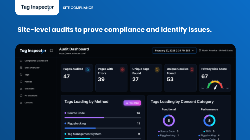Open the https://www.infotrust.com/ link
The height and width of the screenshot is (140, 250).
pos(72,53)
